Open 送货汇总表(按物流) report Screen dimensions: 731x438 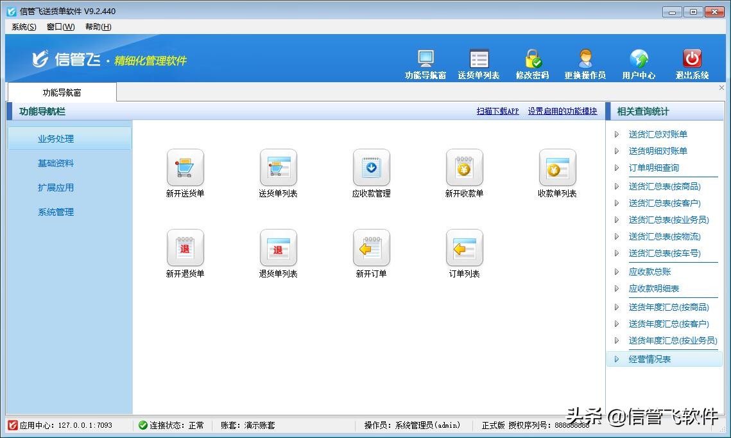tap(664, 236)
